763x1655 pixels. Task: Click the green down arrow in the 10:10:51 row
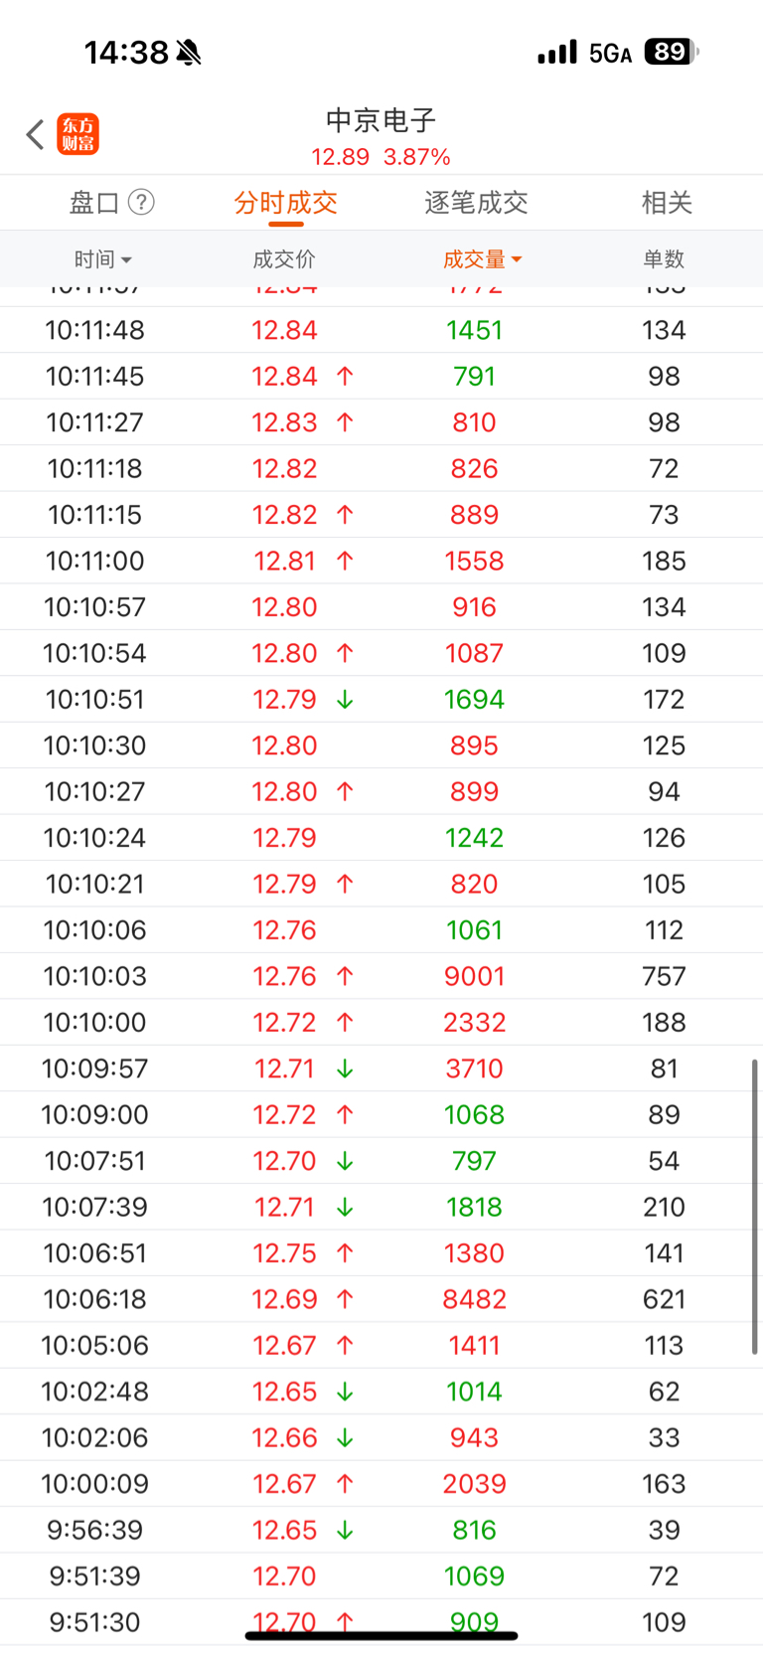345,700
